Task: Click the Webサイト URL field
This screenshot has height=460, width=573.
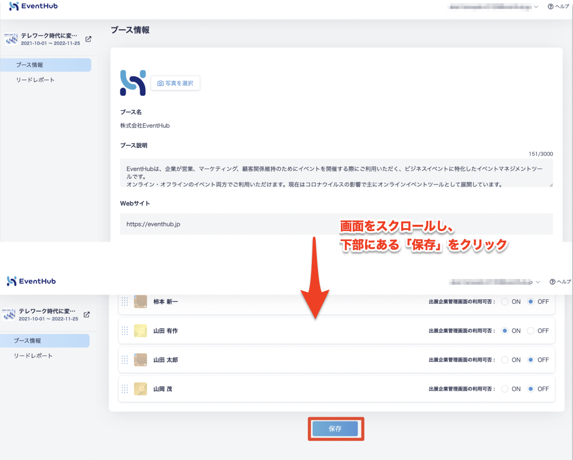Action: point(336,224)
